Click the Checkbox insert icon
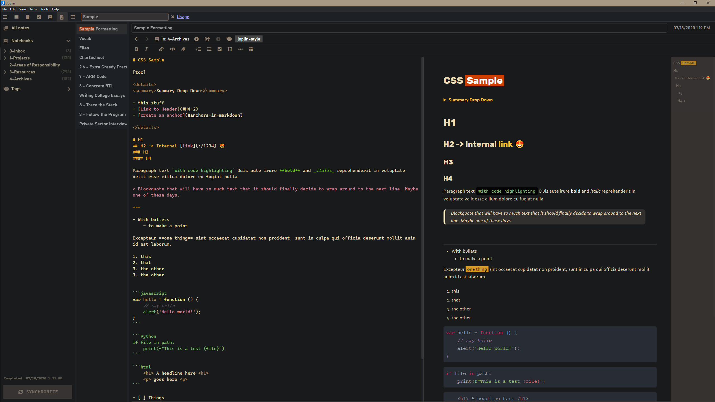715x402 pixels. [x=220, y=49]
